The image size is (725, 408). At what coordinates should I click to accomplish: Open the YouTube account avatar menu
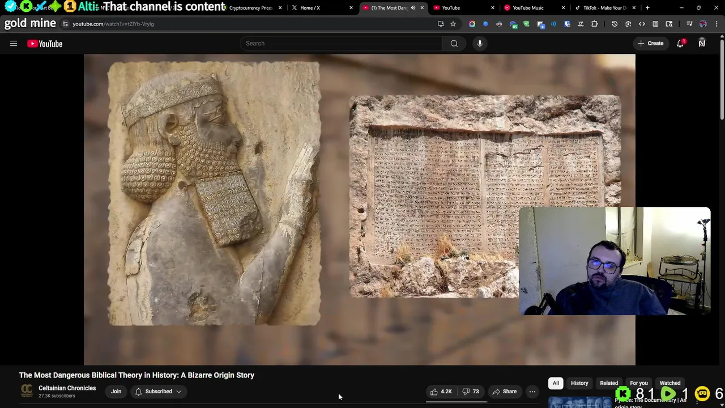[x=702, y=43]
